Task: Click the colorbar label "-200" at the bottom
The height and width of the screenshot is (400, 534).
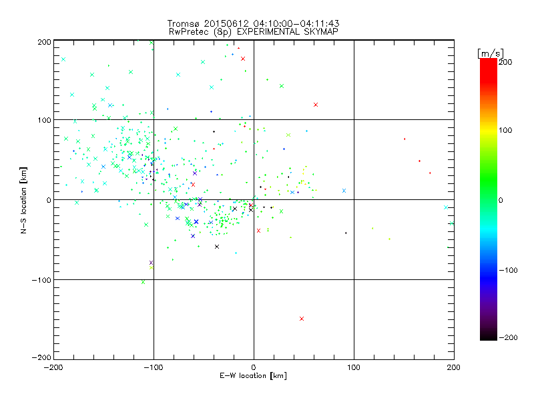Action: click(x=508, y=337)
